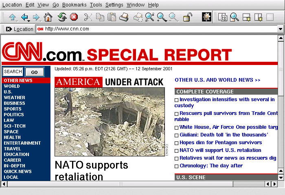Open the Tools menu

coord(96,5)
